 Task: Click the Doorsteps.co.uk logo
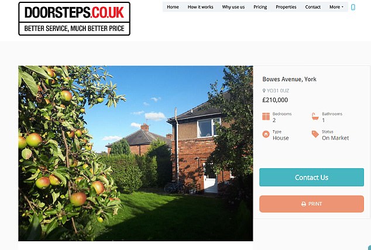click(x=74, y=19)
